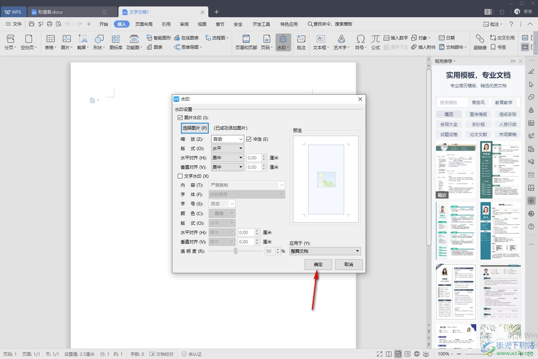The height and width of the screenshot is (359, 538).
Task: Click the Hyperlink (超链接) icon
Action: (480, 42)
